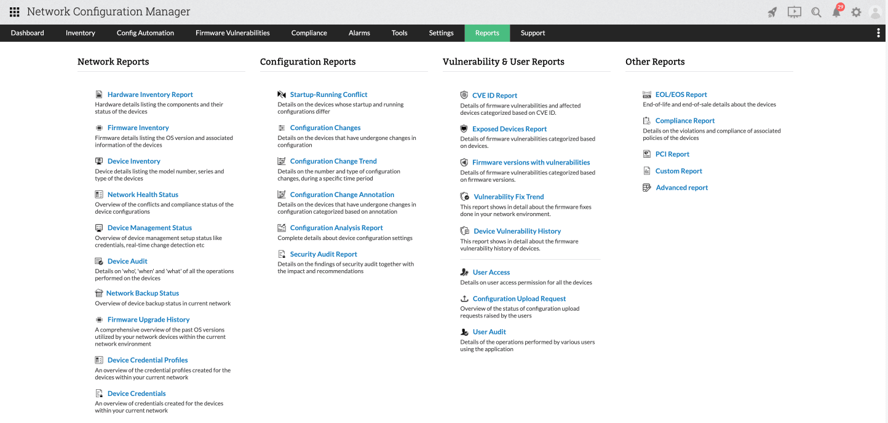Image resolution: width=888 pixels, height=423 pixels.
Task: Click the notification count badge showing 29
Action: [841, 6]
